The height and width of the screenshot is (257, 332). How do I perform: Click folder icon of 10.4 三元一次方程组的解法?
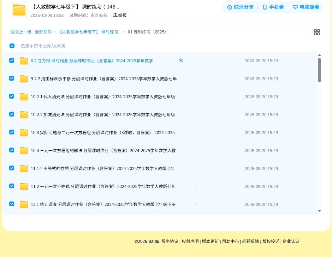click(24, 150)
